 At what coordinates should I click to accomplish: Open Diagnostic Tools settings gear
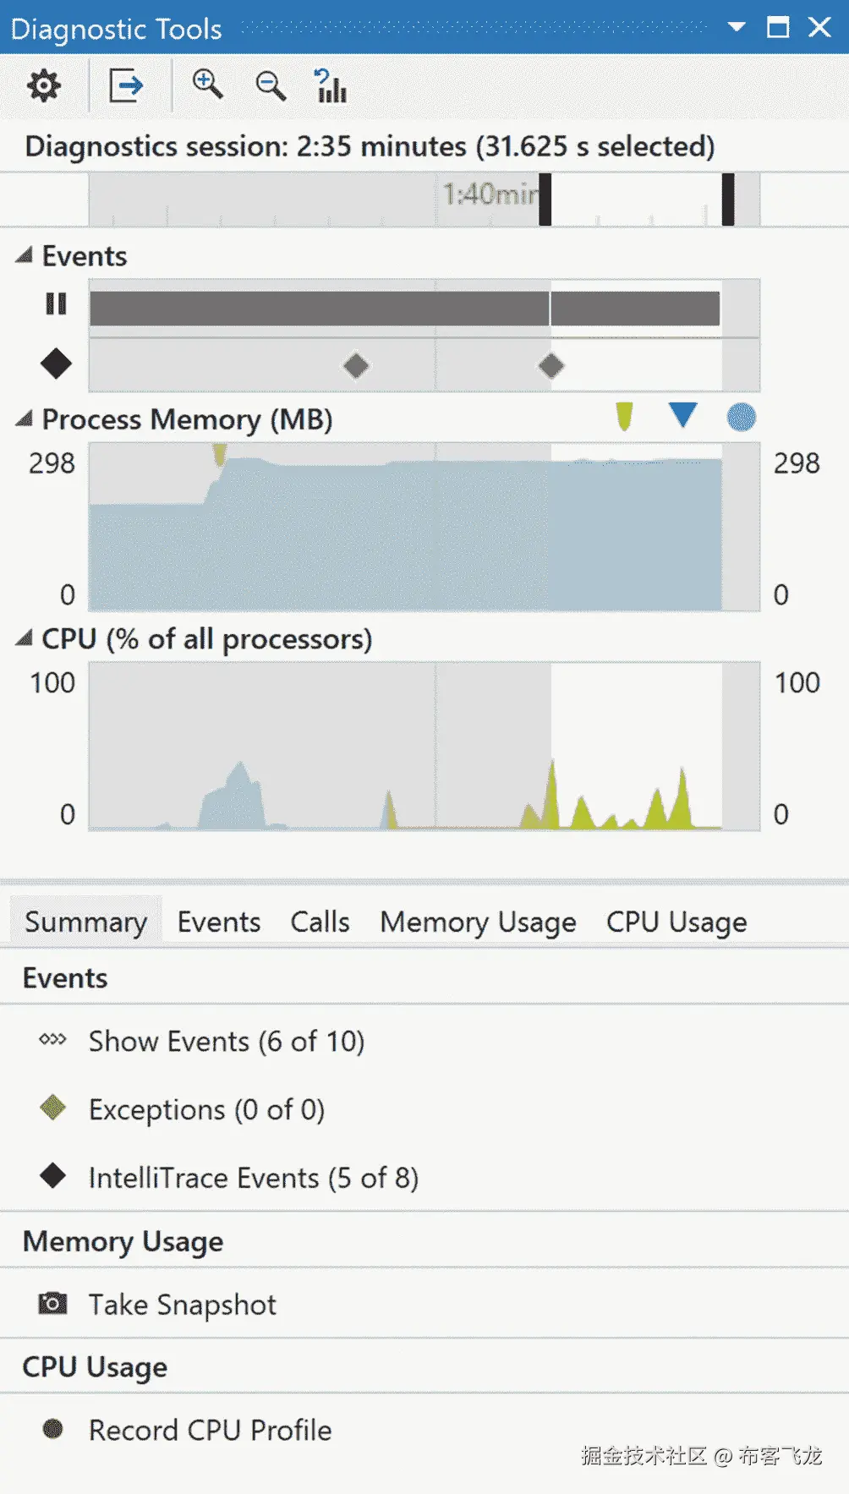pos(44,85)
